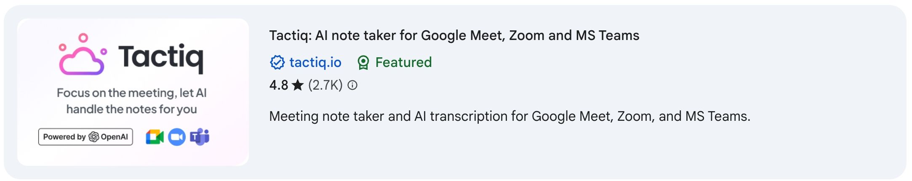Click the Tactiq cloud logo icon
Viewport: 912px width, 181px height.
[83, 55]
